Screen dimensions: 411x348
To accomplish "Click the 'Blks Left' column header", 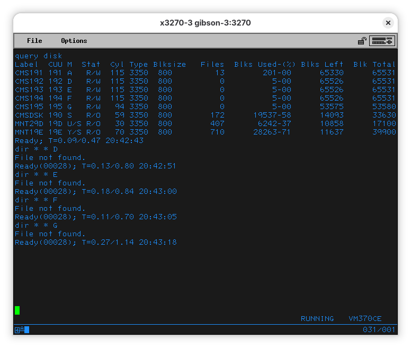I will coord(322,64).
